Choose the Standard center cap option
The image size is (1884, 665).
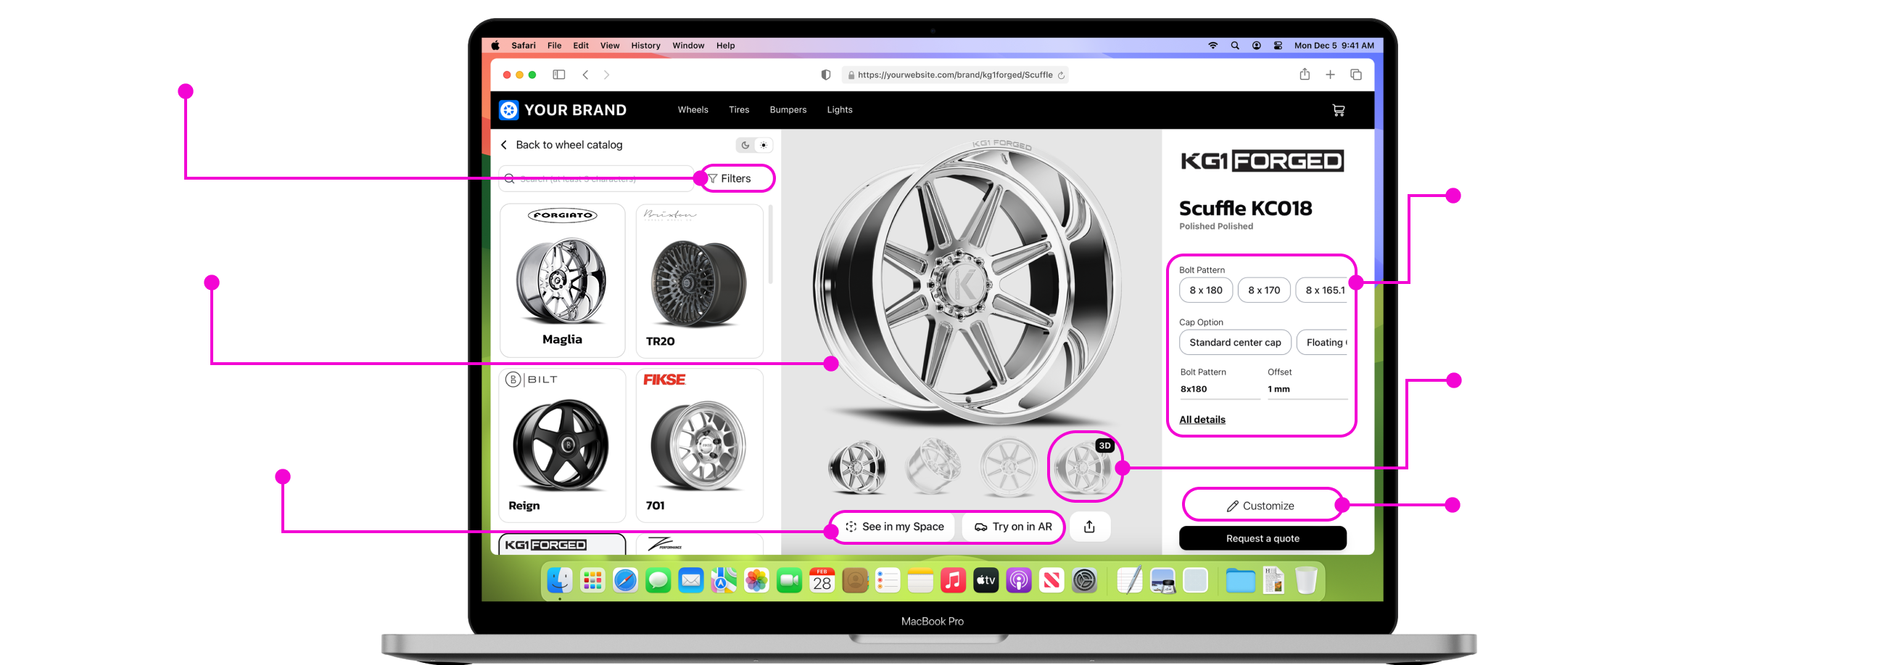1234,342
